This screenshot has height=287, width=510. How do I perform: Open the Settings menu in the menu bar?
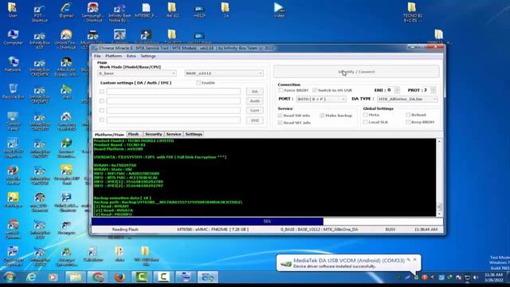148,56
